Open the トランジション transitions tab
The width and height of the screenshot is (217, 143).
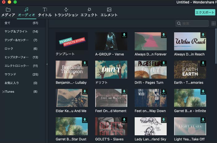[66, 12]
